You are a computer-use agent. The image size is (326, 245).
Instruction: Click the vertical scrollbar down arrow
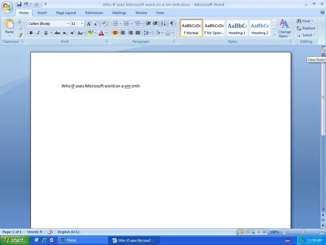pos(323,210)
